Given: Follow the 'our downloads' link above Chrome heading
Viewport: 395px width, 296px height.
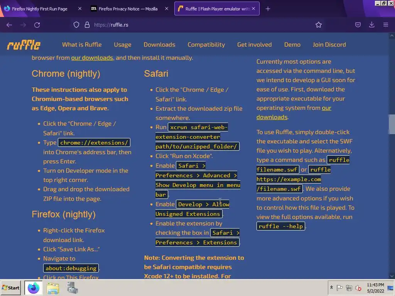Looking at the screenshot, I should coord(92,58).
